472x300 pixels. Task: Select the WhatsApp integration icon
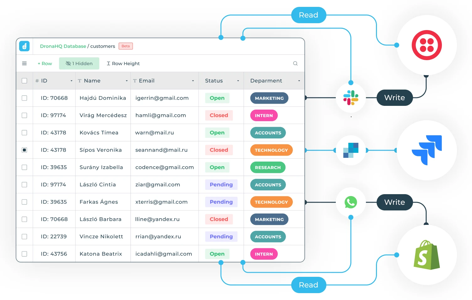[x=351, y=202]
